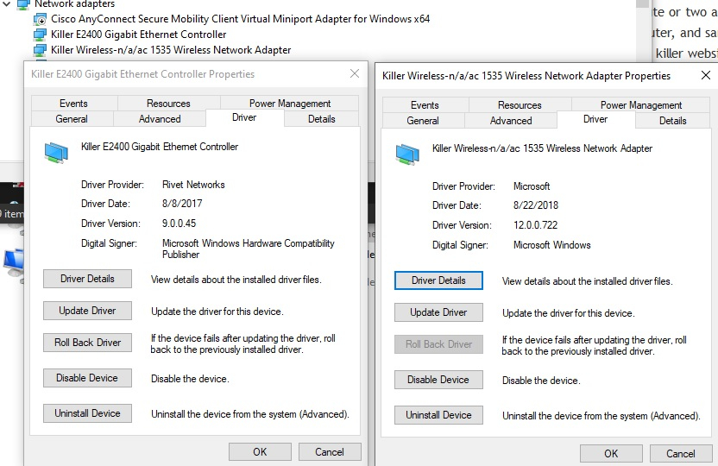Click Uninstall Device in E2400 properties
The image size is (718, 466).
87,413
